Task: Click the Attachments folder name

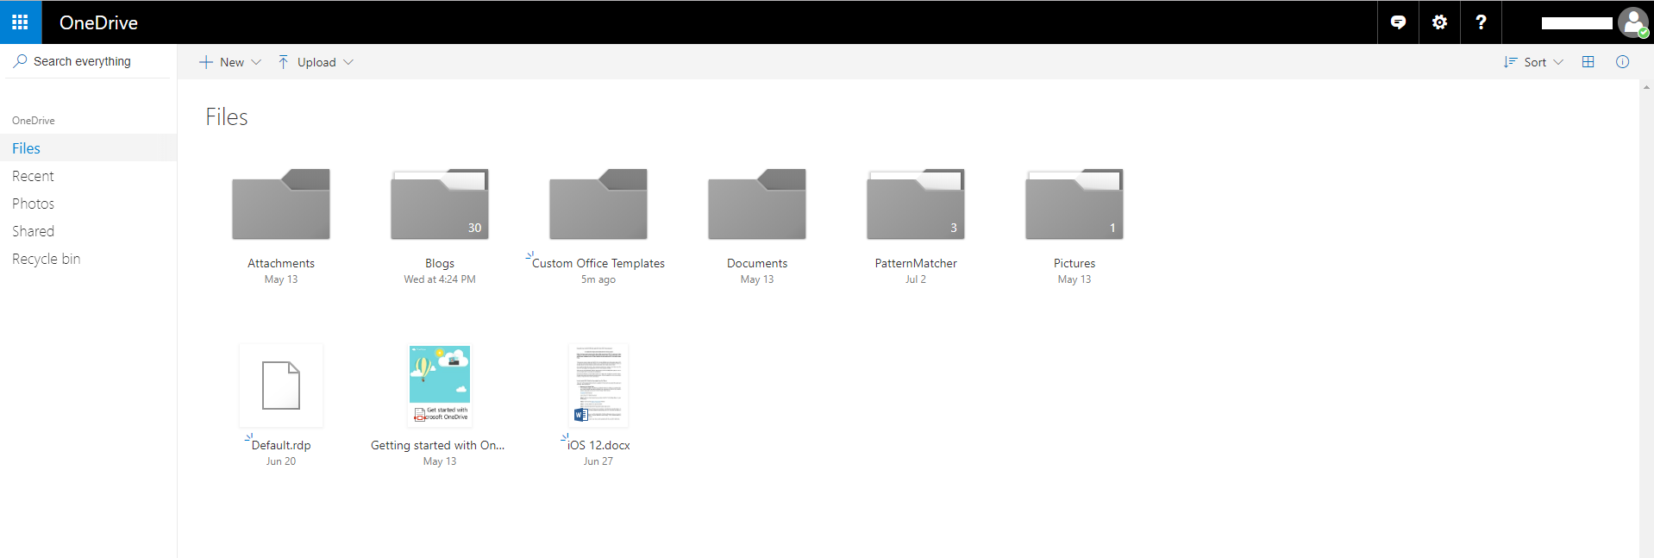Action: pyautogui.click(x=281, y=263)
